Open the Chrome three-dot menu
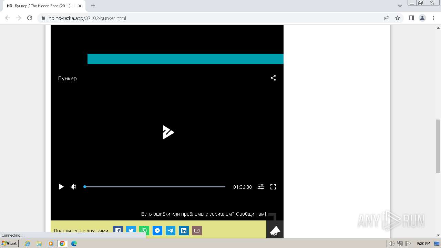Image resolution: width=441 pixels, height=248 pixels. click(433, 18)
